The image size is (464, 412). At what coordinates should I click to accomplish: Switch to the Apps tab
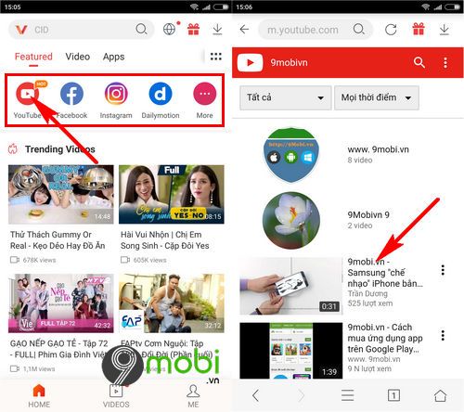click(x=113, y=57)
